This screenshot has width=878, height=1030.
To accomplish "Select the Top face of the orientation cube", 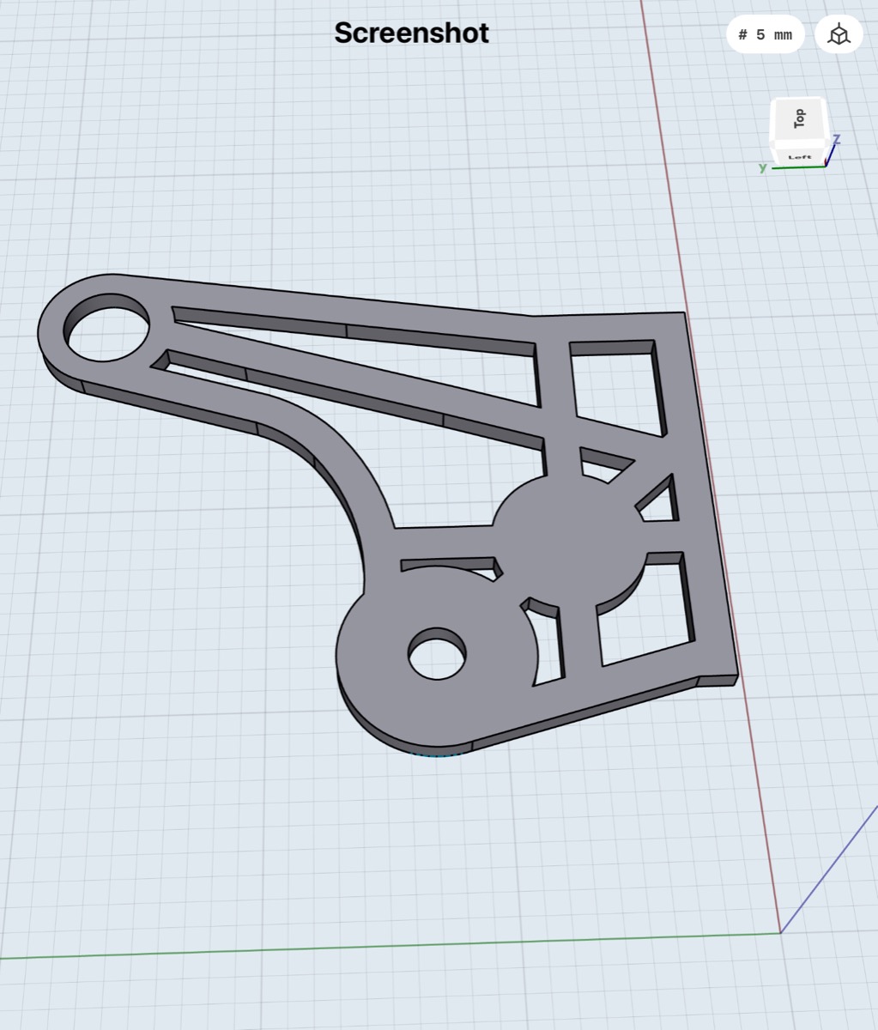I will click(799, 118).
